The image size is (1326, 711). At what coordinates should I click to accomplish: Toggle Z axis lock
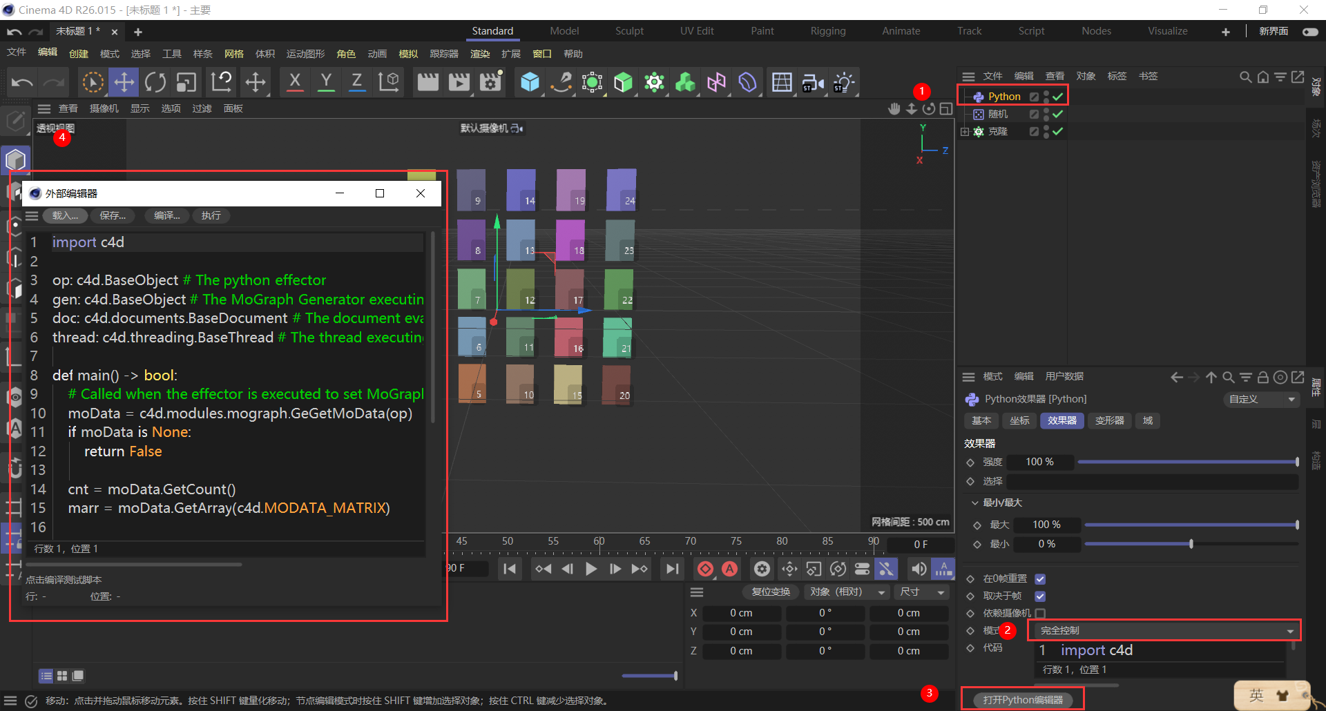(357, 82)
